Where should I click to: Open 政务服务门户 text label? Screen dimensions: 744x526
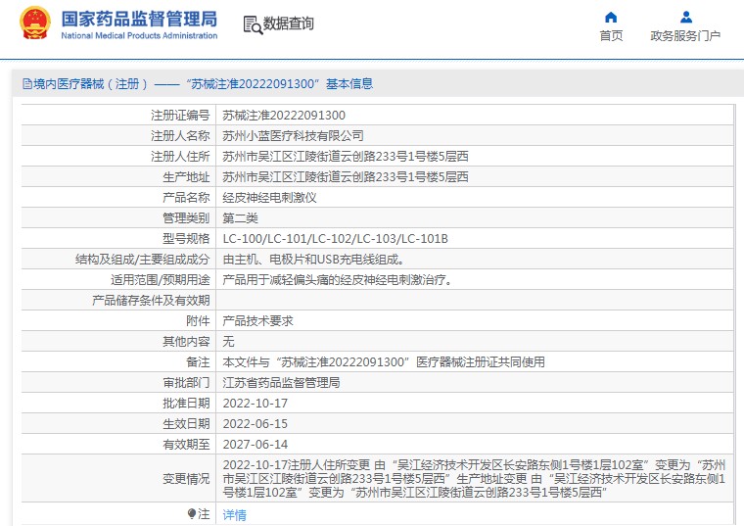685,36
